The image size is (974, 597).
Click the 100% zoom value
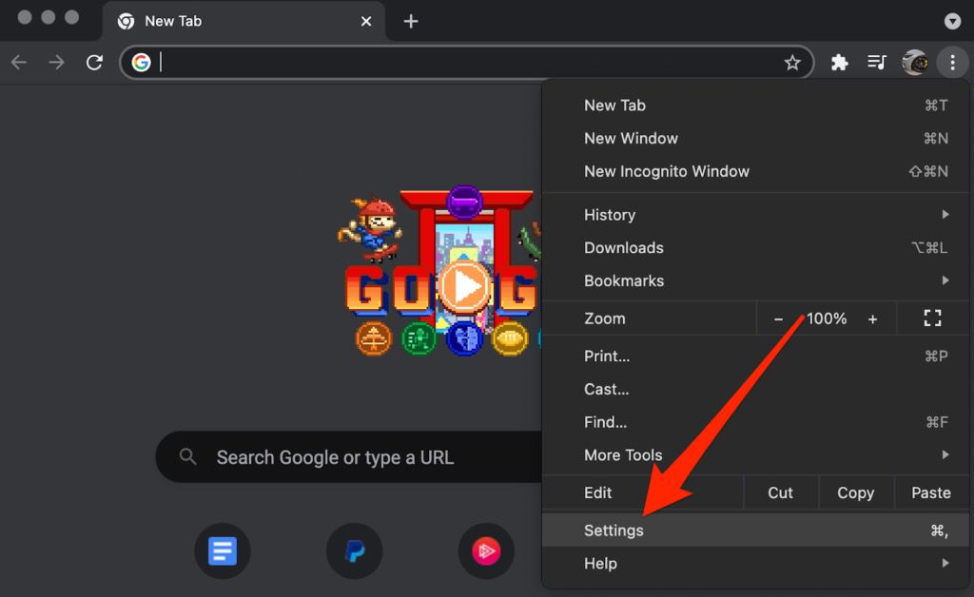coord(827,319)
